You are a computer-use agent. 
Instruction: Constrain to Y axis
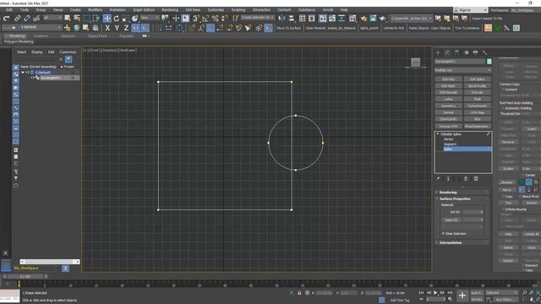pos(117,28)
